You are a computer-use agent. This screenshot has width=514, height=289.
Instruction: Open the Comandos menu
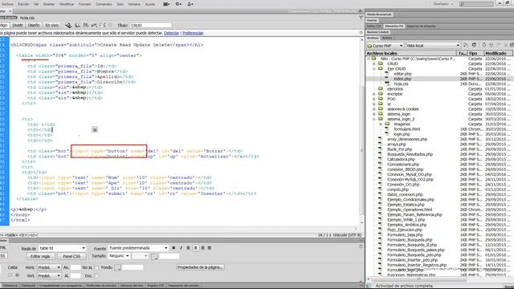[104, 4]
